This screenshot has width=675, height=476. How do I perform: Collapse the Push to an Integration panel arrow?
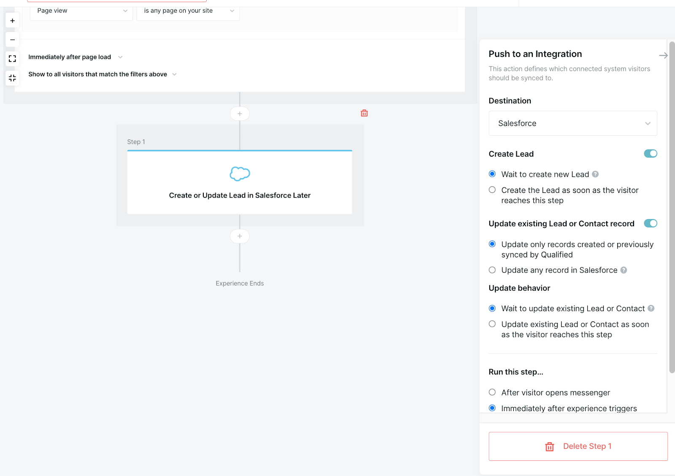point(663,55)
